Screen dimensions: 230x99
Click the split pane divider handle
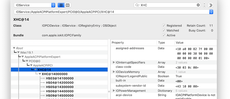[x=109, y=91]
